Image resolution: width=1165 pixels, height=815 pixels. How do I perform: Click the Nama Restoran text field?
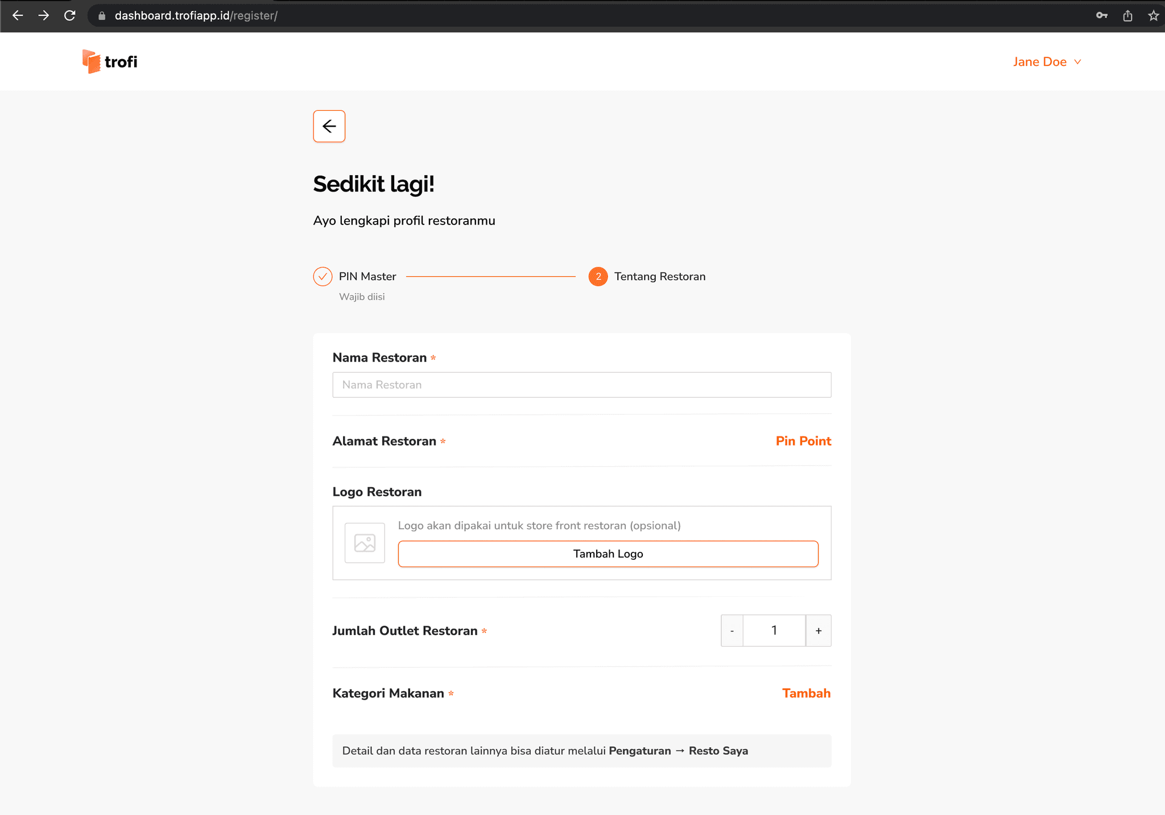tap(581, 385)
